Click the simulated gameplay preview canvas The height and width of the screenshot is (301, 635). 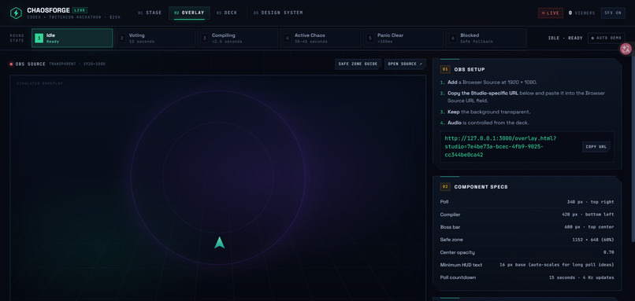(x=218, y=188)
